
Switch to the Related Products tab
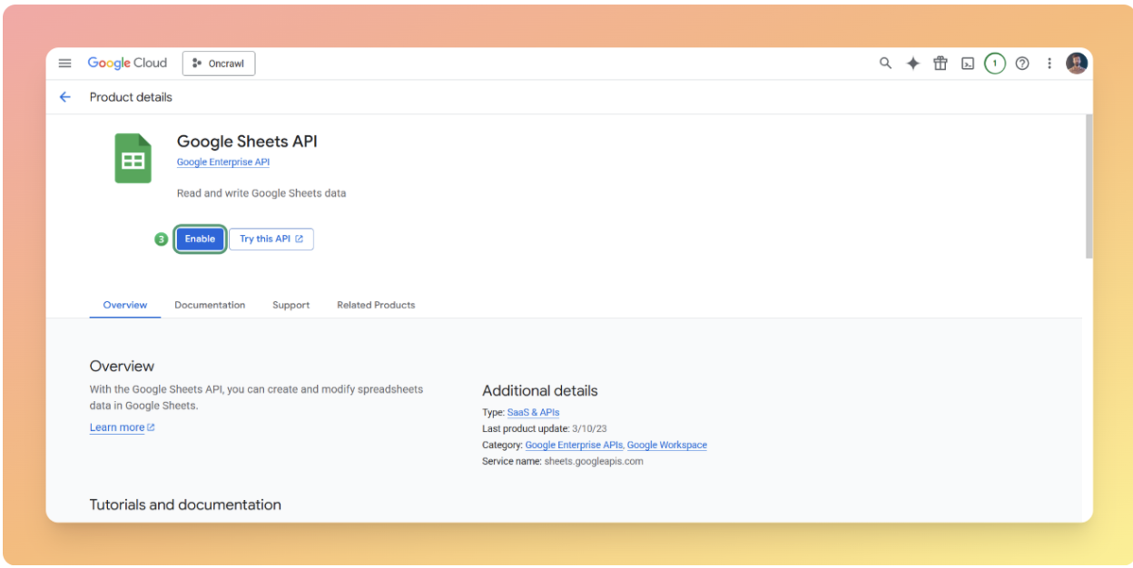click(376, 305)
